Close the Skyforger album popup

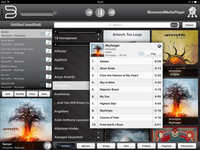(159, 46)
